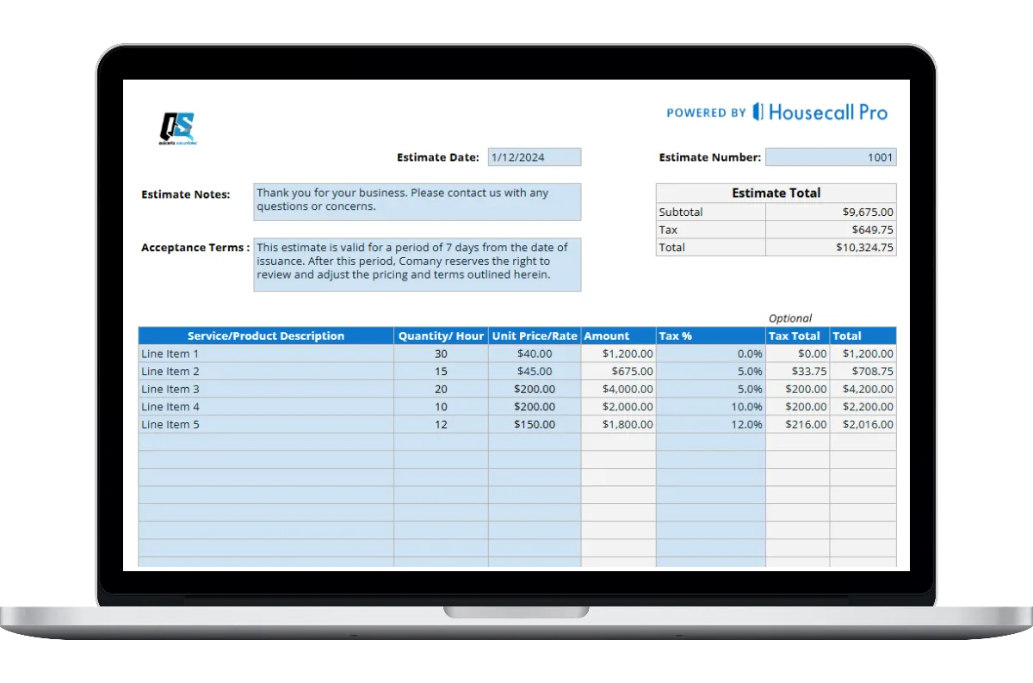Click row total cell $2,200.00
1033x683 pixels.
tap(863, 407)
